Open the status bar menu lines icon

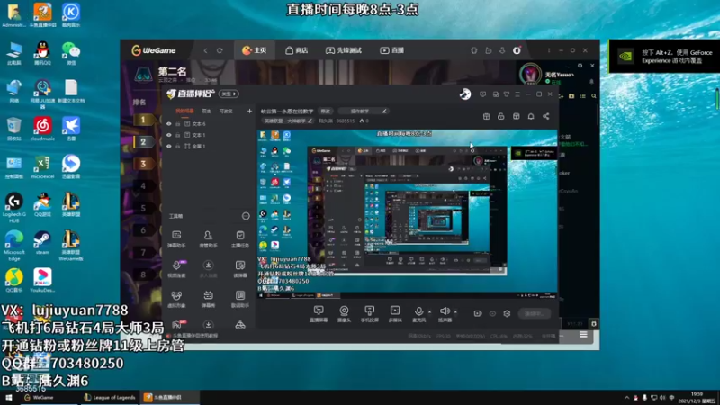pos(583,335)
